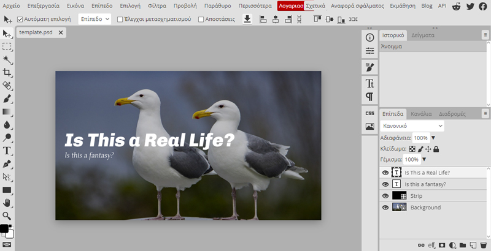Image resolution: width=491 pixels, height=251 pixels.
Task: Open the Paragraph panel icon
Action: pos(370,97)
